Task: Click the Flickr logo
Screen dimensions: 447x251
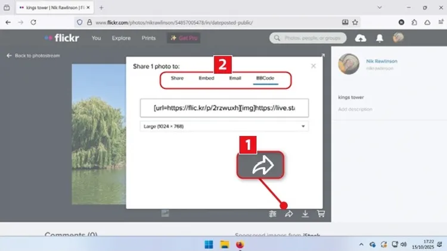Action: pos(62,38)
